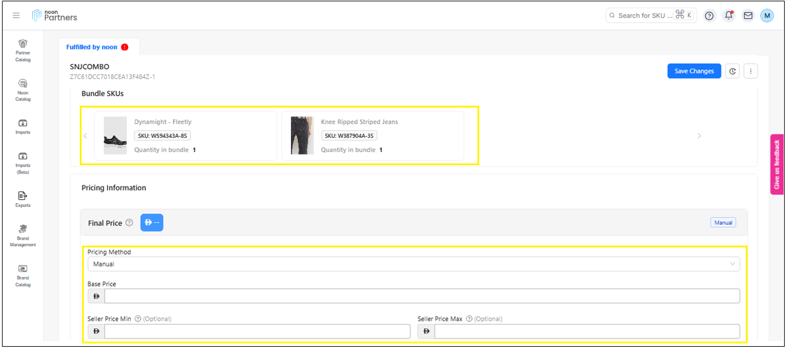Image resolution: width=788 pixels, height=348 pixels.
Task: Go to Noon Catalog section
Action: pos(23,89)
